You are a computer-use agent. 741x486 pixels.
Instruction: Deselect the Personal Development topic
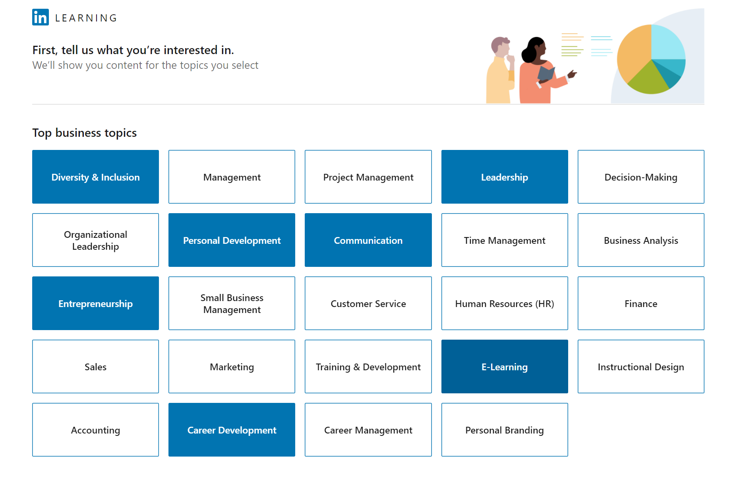(x=232, y=240)
